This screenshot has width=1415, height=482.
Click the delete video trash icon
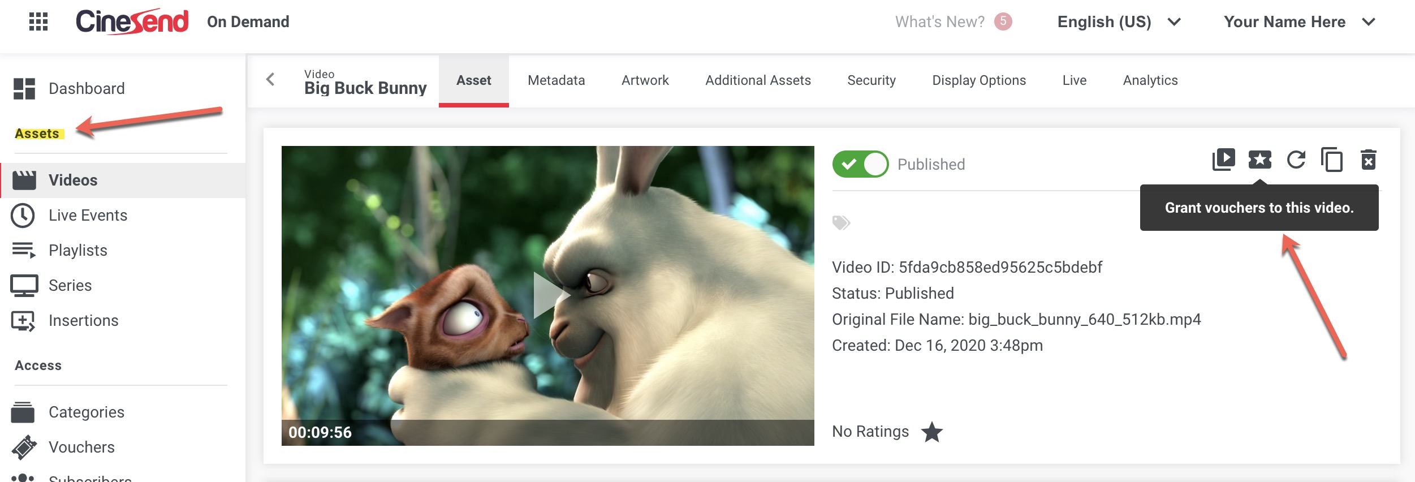[x=1368, y=160]
